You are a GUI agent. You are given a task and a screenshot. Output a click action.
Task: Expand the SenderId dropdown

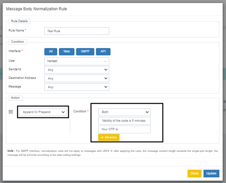pos(76,70)
